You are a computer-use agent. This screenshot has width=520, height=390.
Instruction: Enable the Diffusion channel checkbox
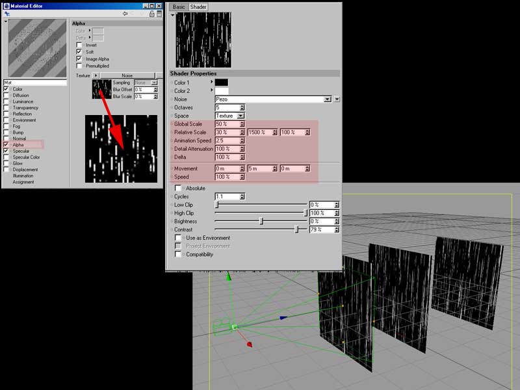point(6,95)
